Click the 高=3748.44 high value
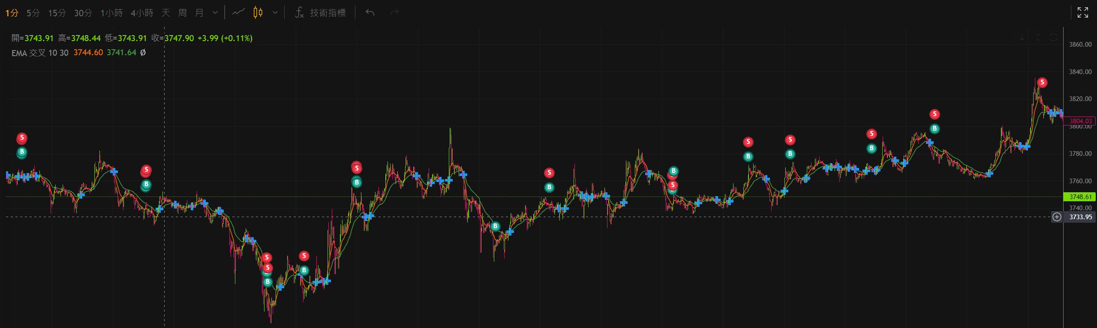 pyautogui.click(x=79, y=38)
